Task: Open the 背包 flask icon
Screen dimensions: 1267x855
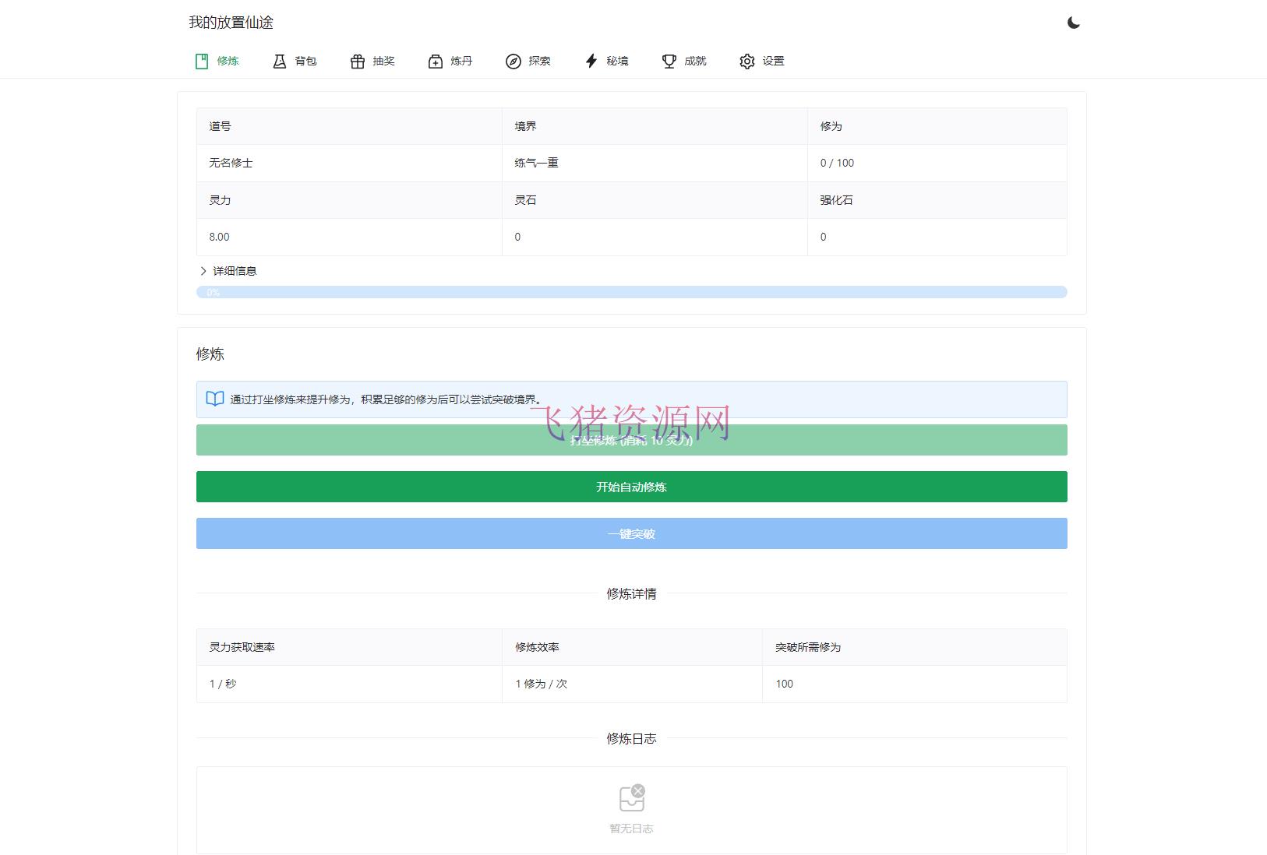Action: 280,61
